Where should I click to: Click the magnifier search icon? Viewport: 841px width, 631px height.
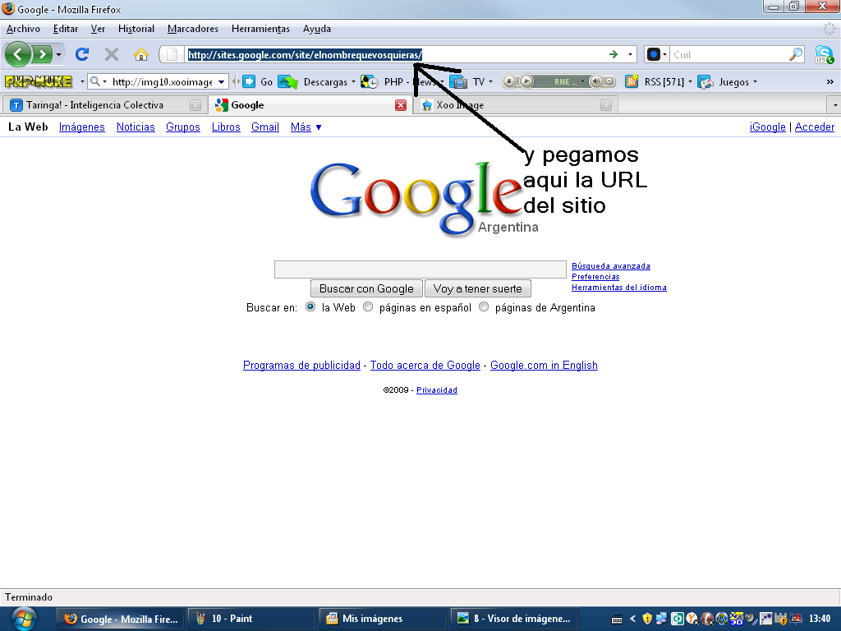pyautogui.click(x=796, y=54)
